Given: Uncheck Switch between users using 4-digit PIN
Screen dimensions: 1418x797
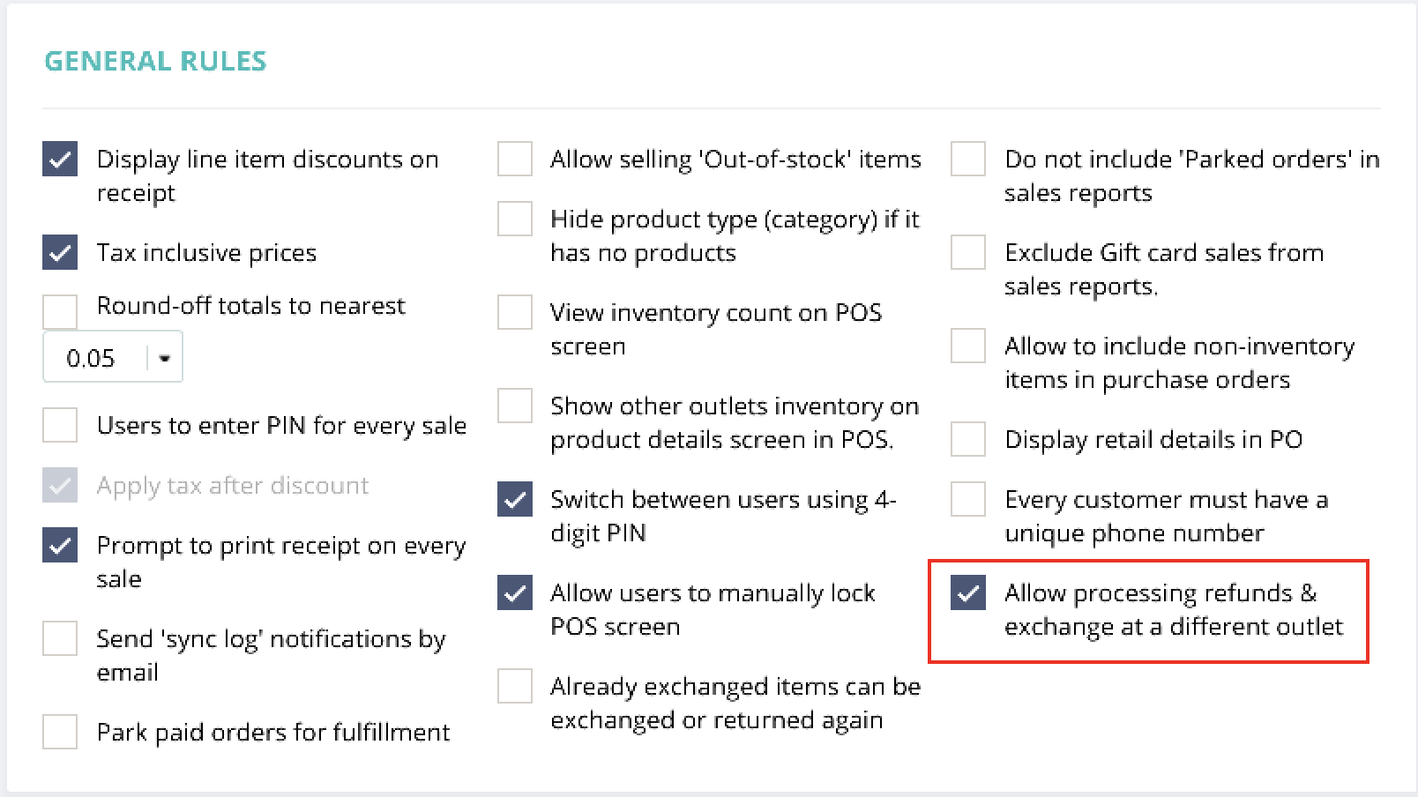Looking at the screenshot, I should pos(515,500).
